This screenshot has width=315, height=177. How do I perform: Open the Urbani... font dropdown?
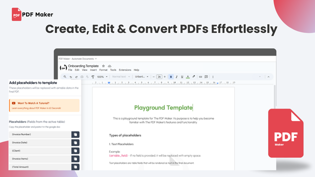142,77
